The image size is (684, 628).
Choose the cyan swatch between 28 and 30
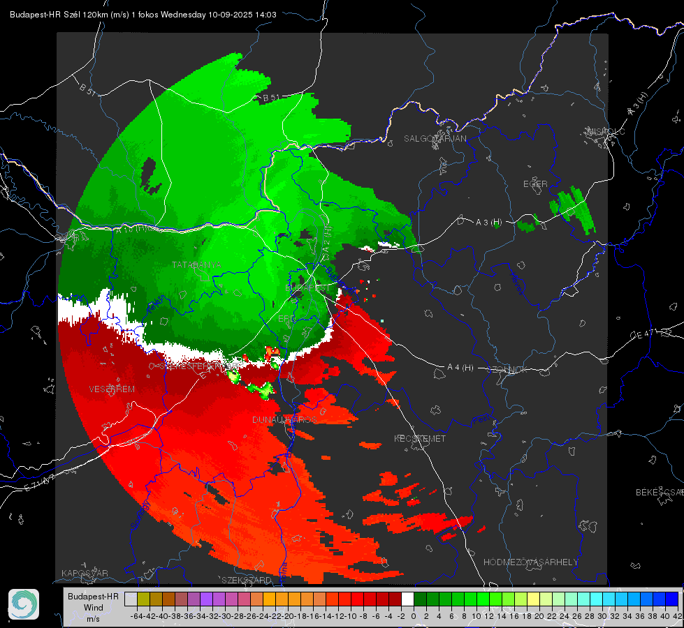[x=596, y=599]
